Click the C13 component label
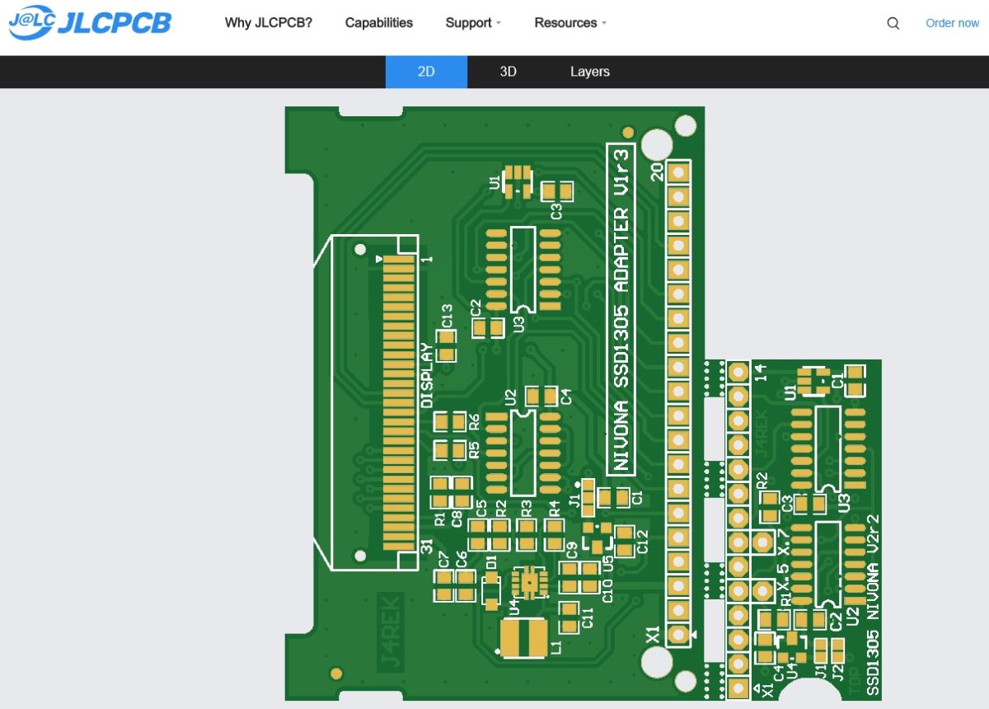 click(x=448, y=317)
